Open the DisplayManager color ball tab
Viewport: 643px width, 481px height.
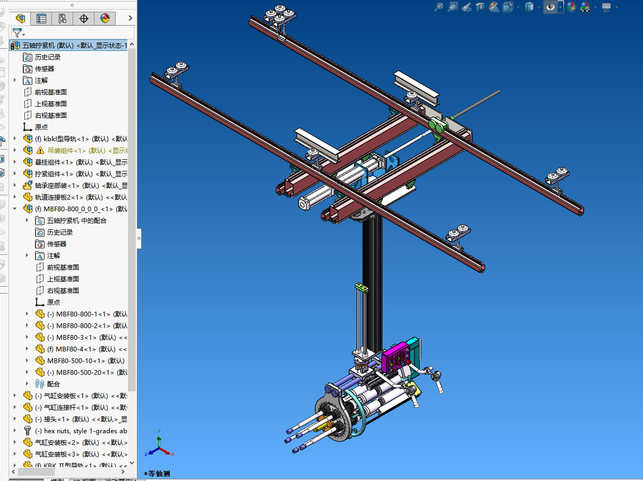point(105,19)
